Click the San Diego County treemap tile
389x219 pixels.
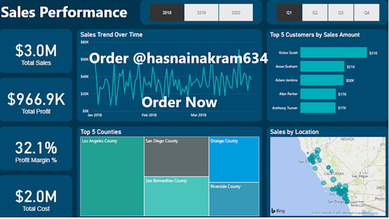coord(176,157)
